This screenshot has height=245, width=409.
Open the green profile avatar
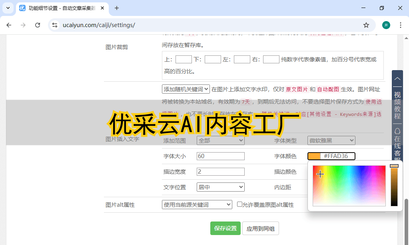386,25
